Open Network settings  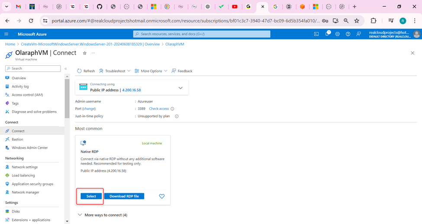pyautogui.click(x=25, y=167)
